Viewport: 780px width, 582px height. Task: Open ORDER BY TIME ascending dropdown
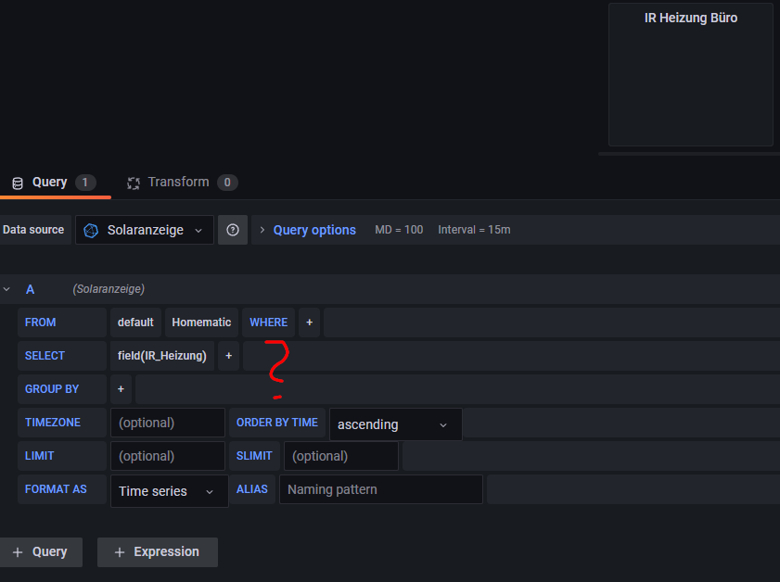(x=393, y=424)
